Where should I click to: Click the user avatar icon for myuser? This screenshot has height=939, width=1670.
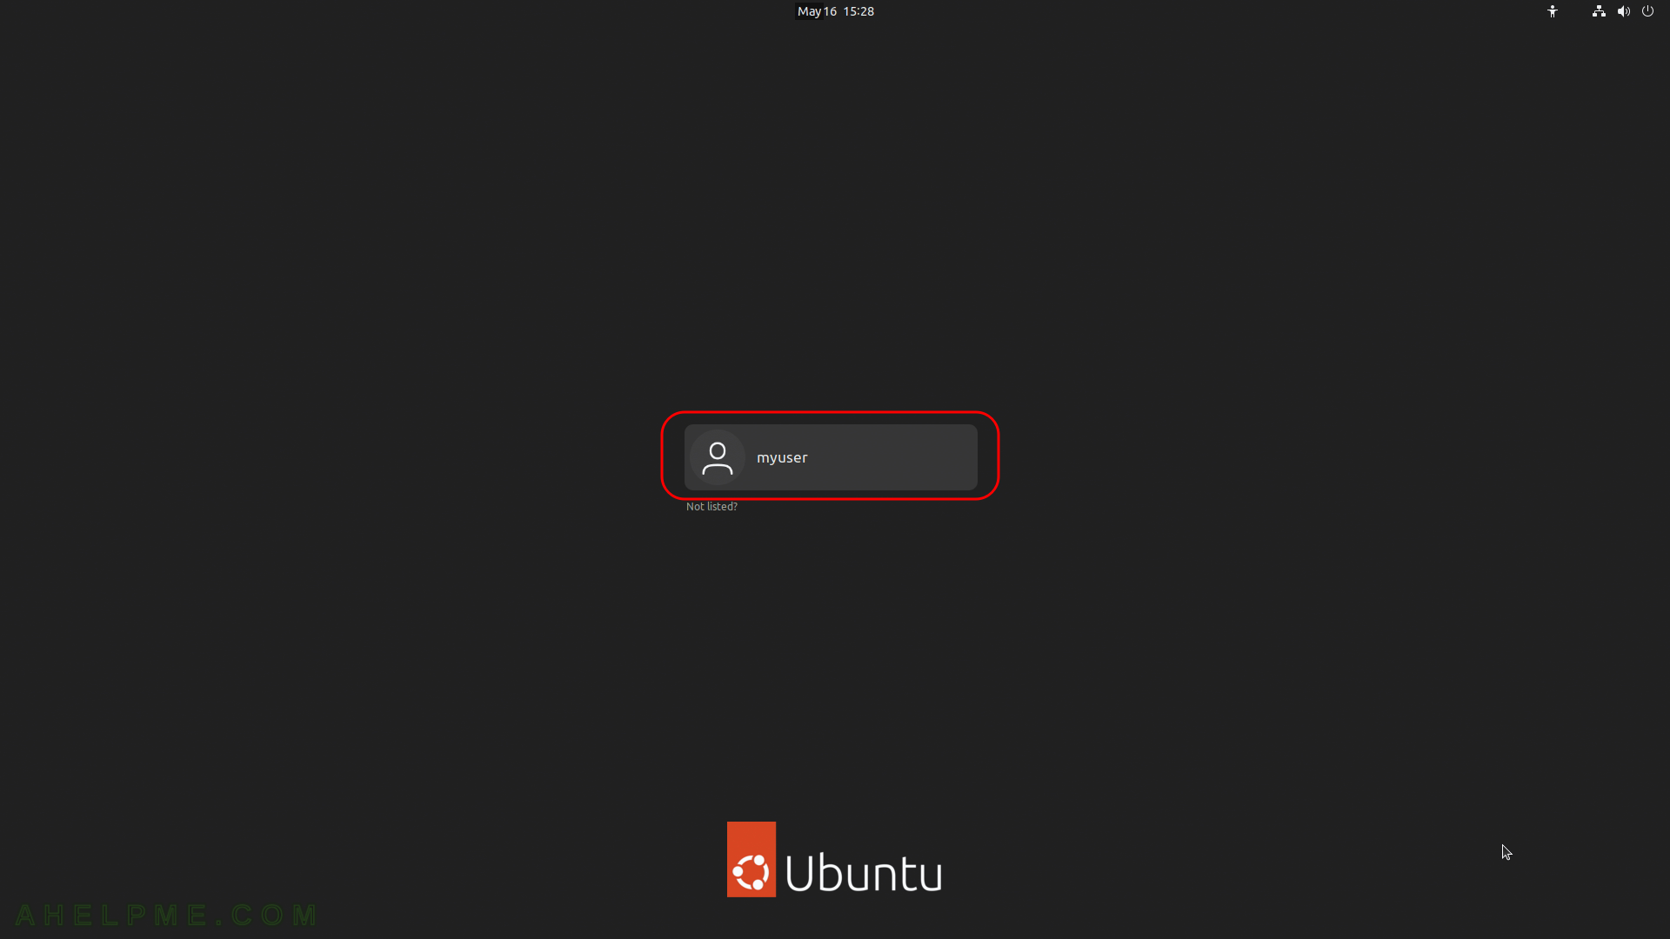pyautogui.click(x=718, y=456)
